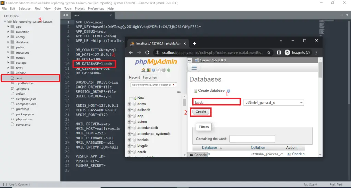Click the phpMyAdmin home icon
The image size is (351, 188).
pos(143,70)
